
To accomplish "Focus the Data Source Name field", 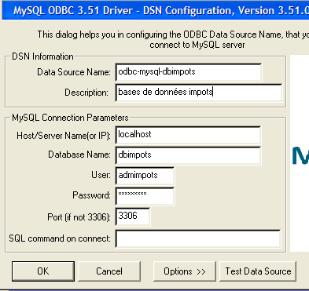I will point(189,72).
